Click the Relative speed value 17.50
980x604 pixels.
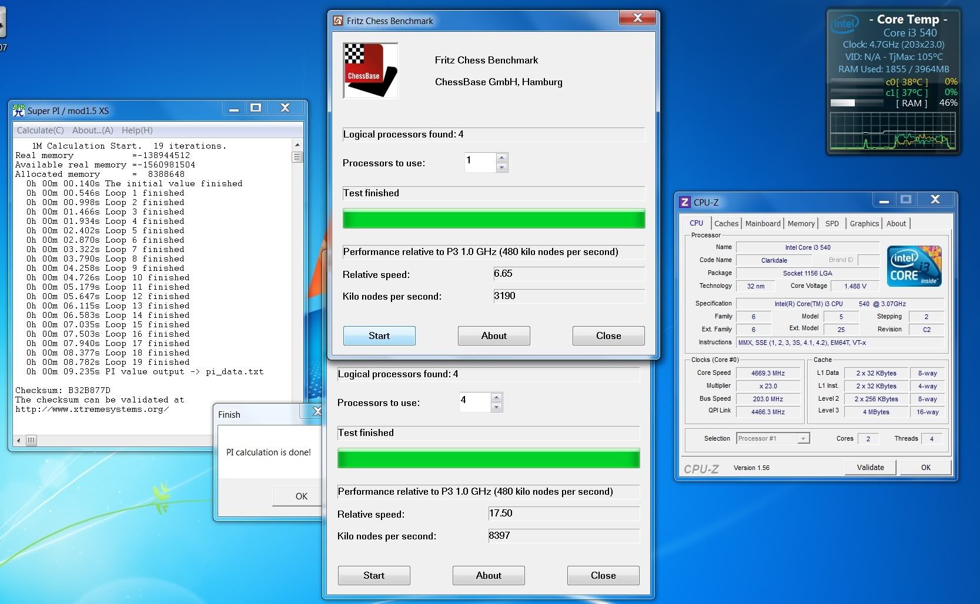click(563, 514)
